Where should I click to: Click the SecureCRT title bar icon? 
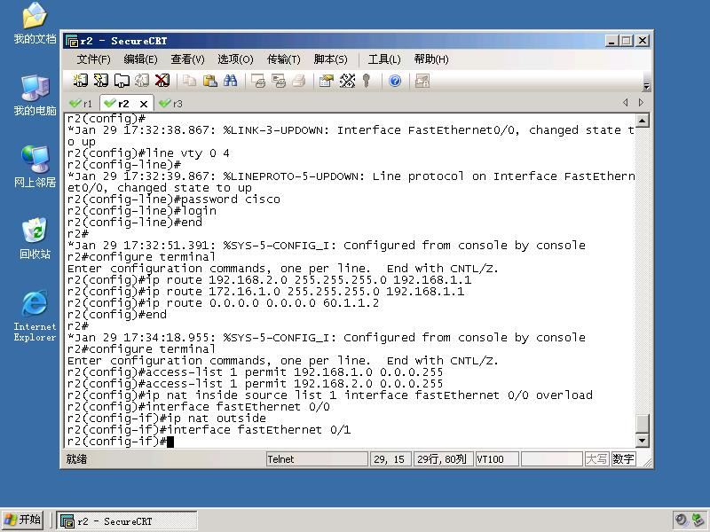(72, 41)
